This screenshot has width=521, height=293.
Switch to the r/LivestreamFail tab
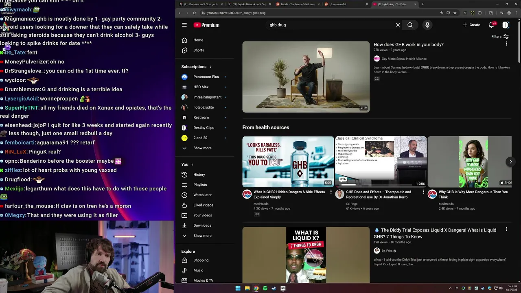click(x=346, y=4)
